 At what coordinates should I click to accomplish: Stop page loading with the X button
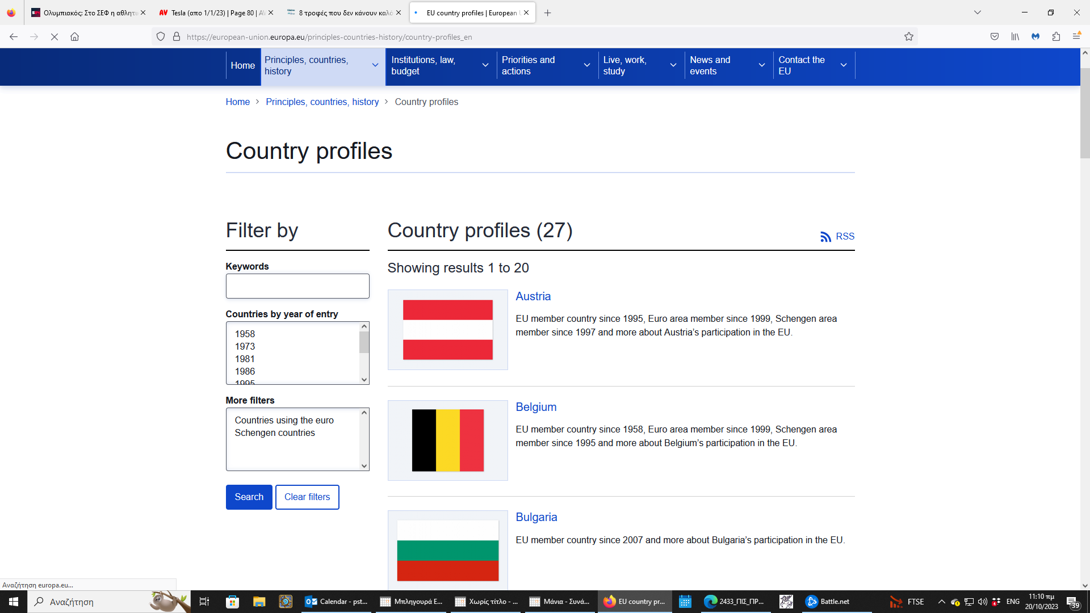(54, 37)
